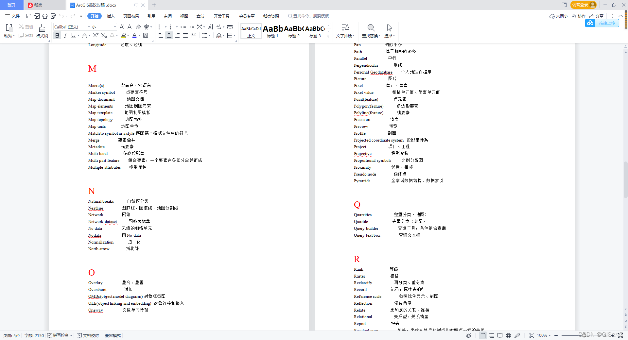Click the zoom out minus button
628x340 pixels.
(556, 335)
